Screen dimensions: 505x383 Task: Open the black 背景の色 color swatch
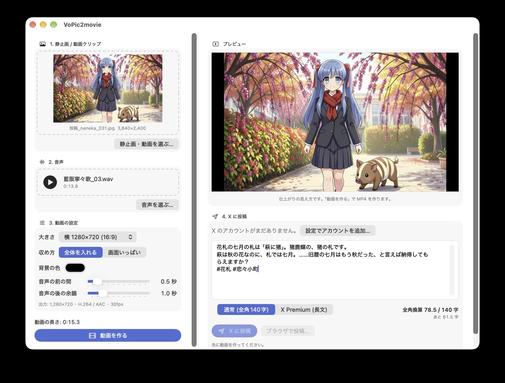[75, 268]
